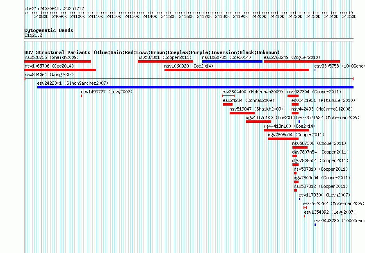Open esv2604400 (McKernan2009) variant

(x=252, y=92)
